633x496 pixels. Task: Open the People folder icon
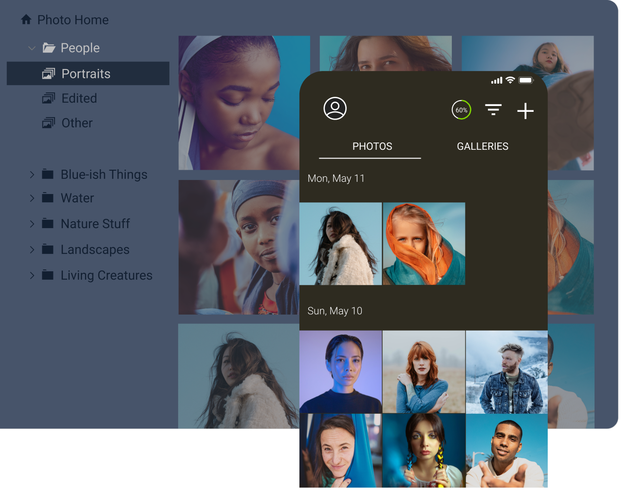point(49,47)
